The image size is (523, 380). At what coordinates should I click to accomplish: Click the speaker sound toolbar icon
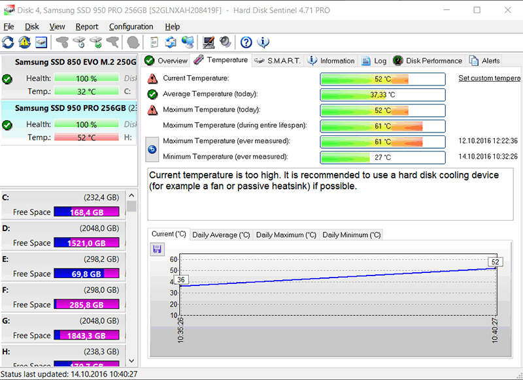[226, 42]
